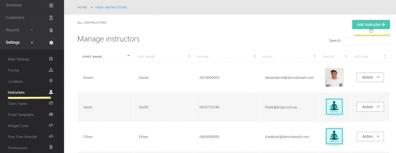
Task: Click the Permissions icon in sidebar
Action: [x=51, y=148]
